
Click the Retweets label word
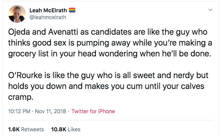(x=32, y=129)
